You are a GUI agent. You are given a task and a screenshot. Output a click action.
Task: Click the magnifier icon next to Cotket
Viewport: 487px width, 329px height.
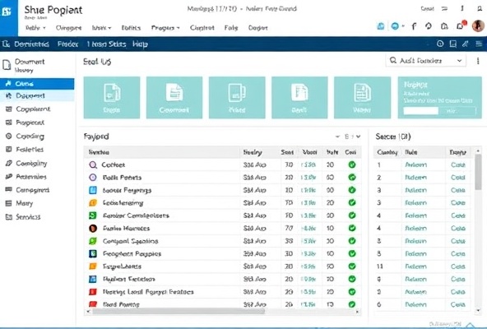coord(93,164)
